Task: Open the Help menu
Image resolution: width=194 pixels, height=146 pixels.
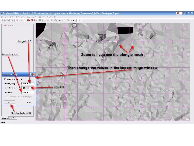Action: [x=56, y=17]
